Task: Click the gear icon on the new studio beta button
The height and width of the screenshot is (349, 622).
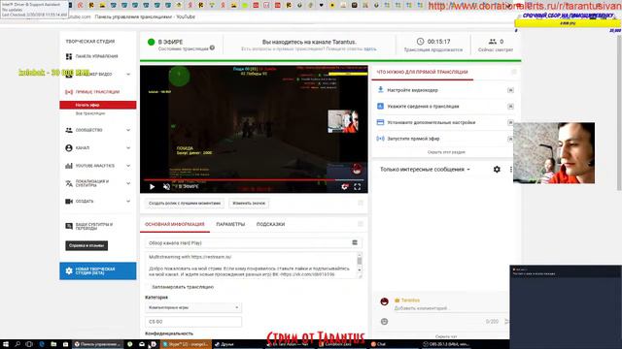Action: tap(69, 271)
